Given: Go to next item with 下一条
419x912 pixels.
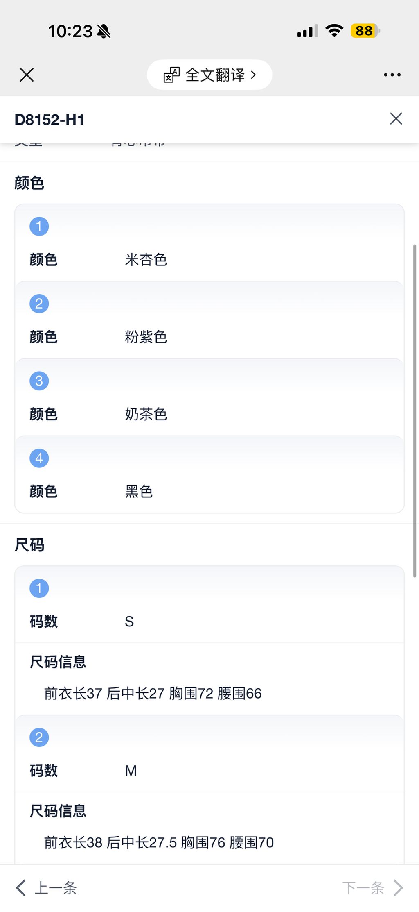Looking at the screenshot, I should click(x=363, y=888).
